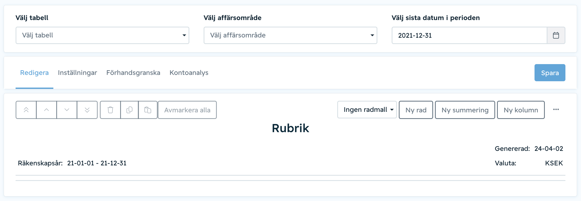Click the period end date input field

[x=469, y=35]
